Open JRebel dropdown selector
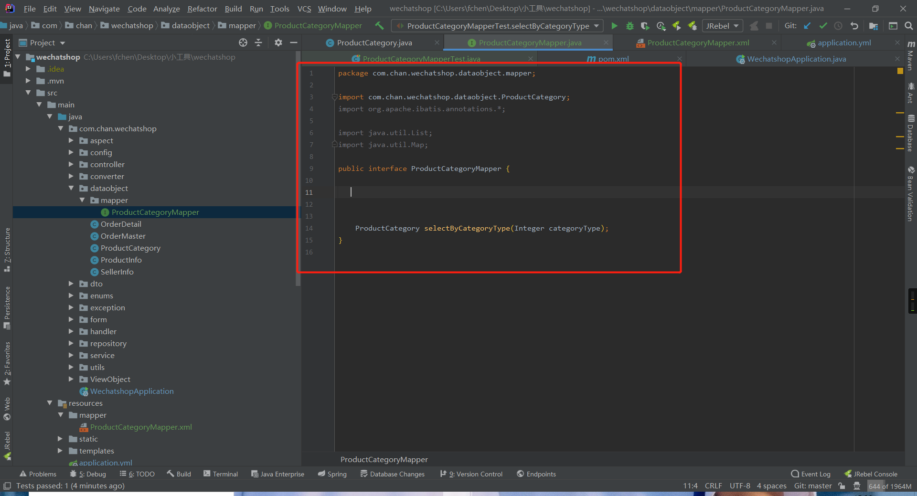The height and width of the screenshot is (496, 917). pyautogui.click(x=722, y=26)
